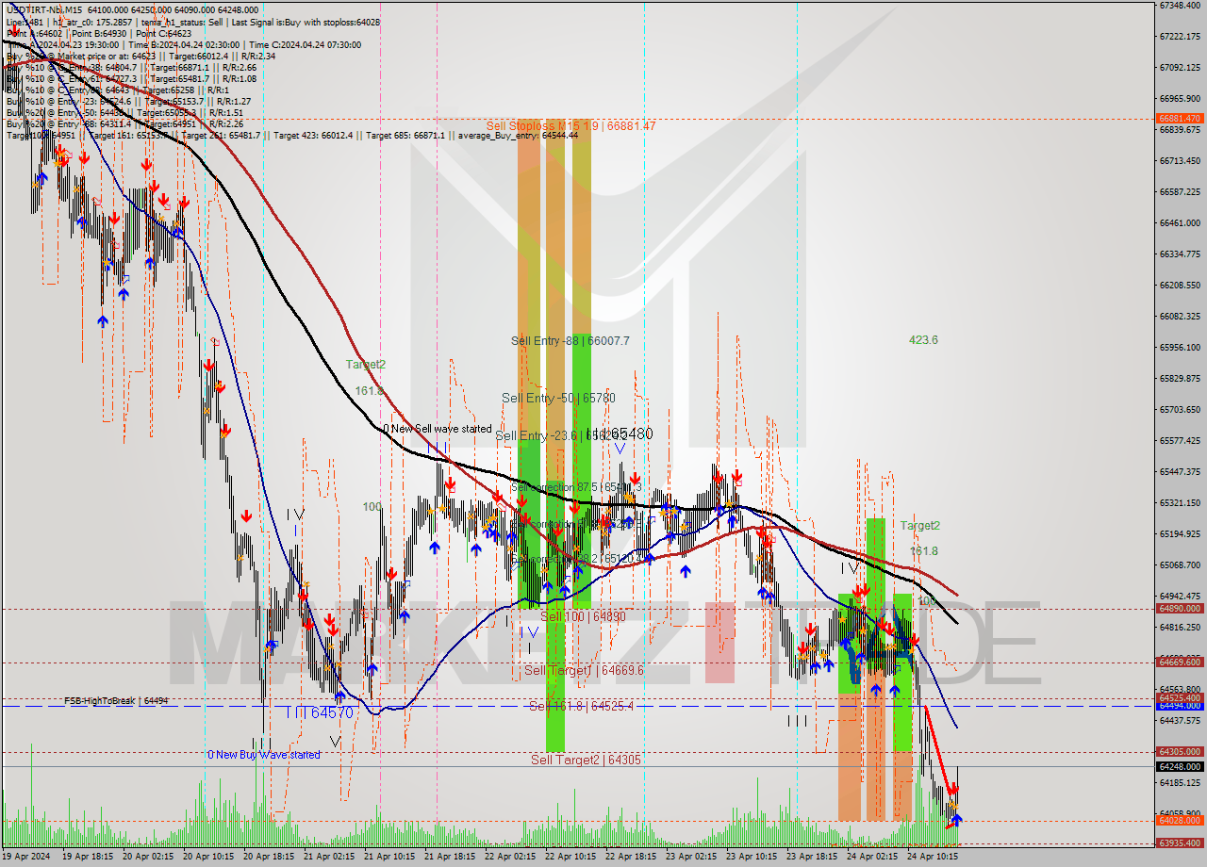The image size is (1207, 867).
Task: Click the 64890.000 red price tag
Action: (1180, 609)
